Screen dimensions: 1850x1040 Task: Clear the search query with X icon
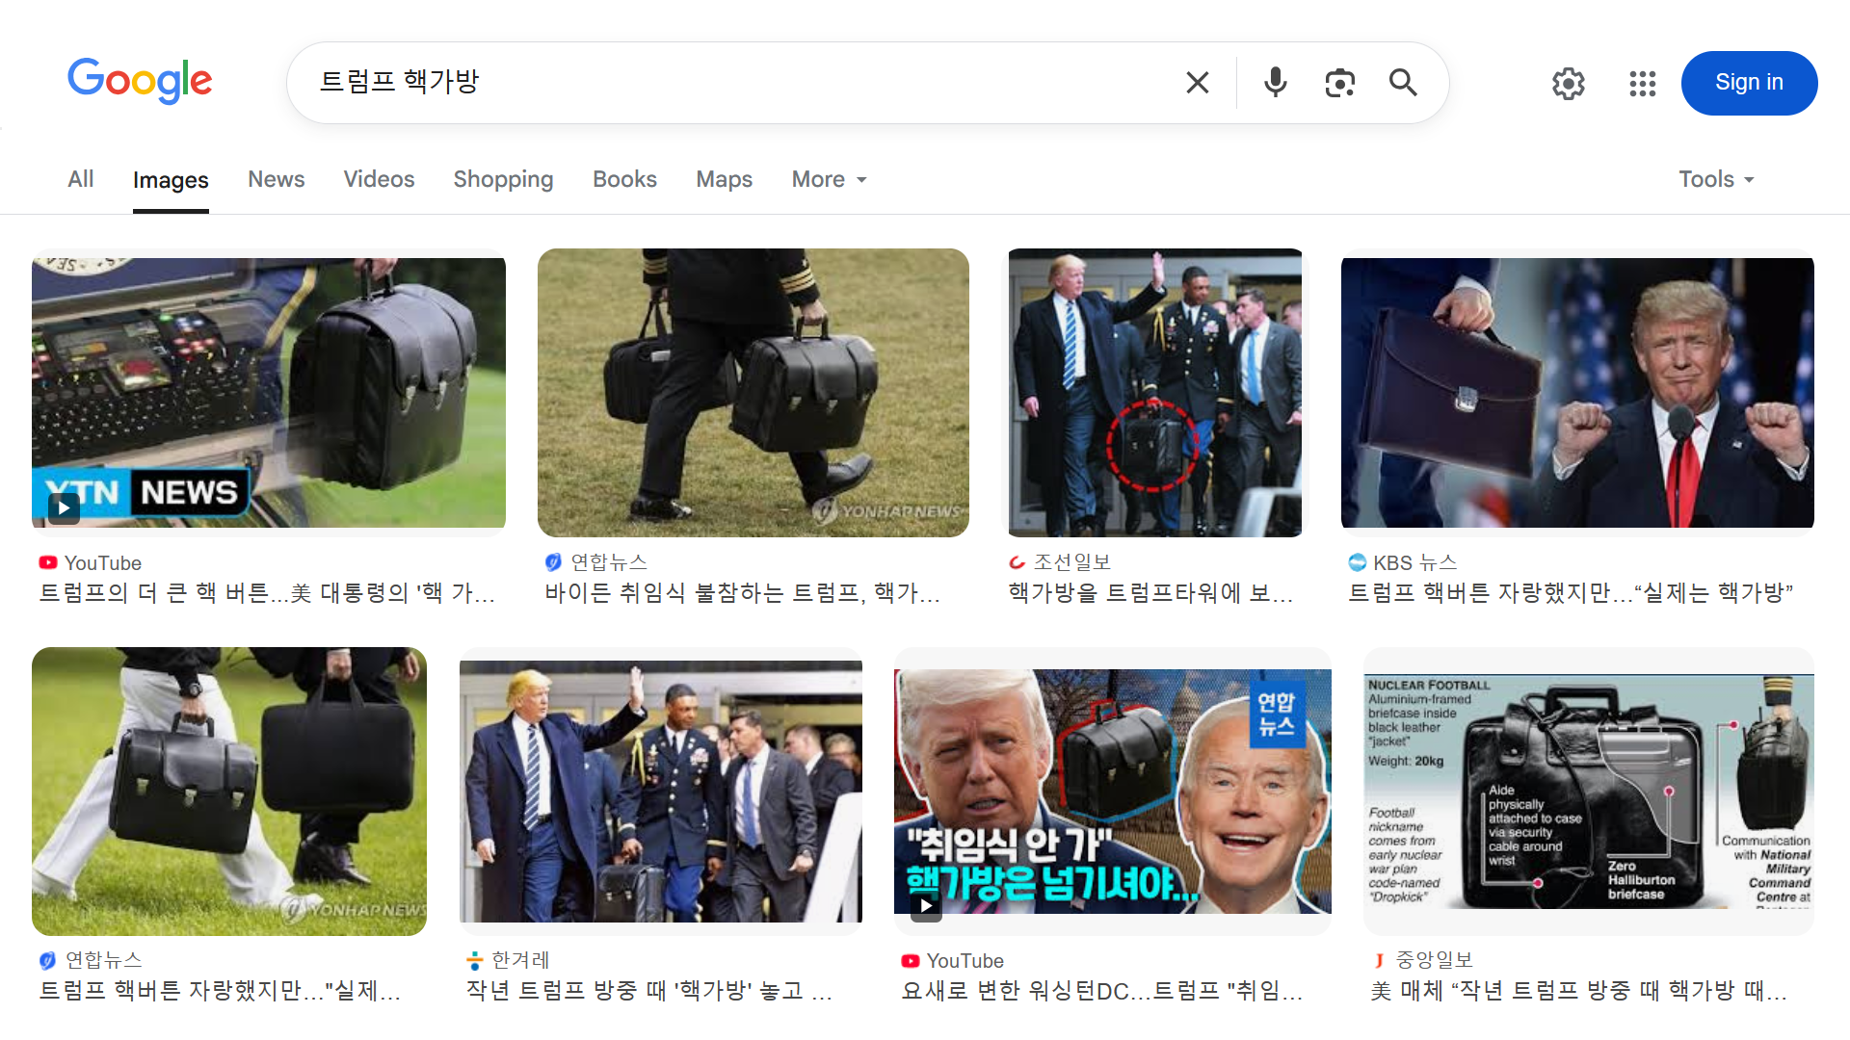click(x=1197, y=83)
